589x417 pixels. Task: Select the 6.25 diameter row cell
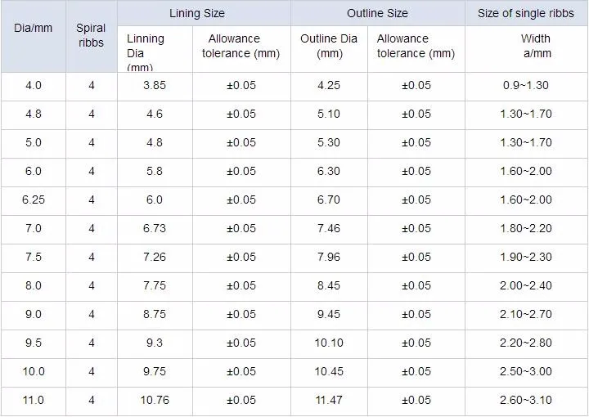34,200
